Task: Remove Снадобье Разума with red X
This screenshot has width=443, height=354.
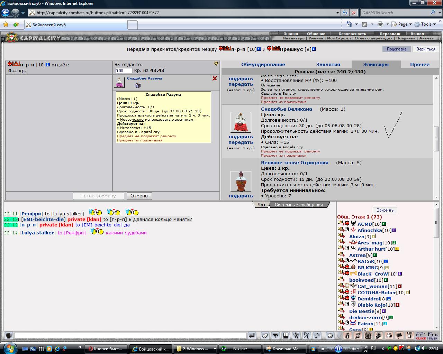Action: pos(215,78)
